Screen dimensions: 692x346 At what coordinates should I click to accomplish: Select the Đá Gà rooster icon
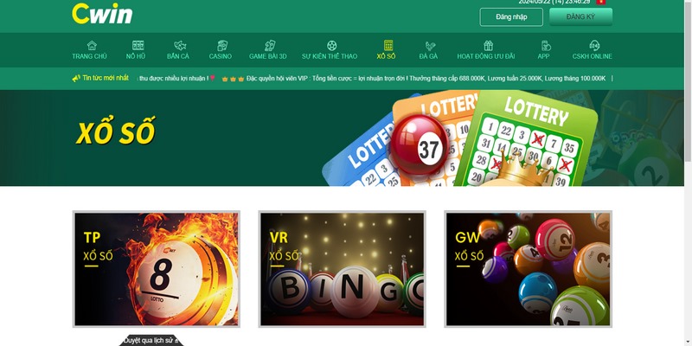click(x=430, y=45)
